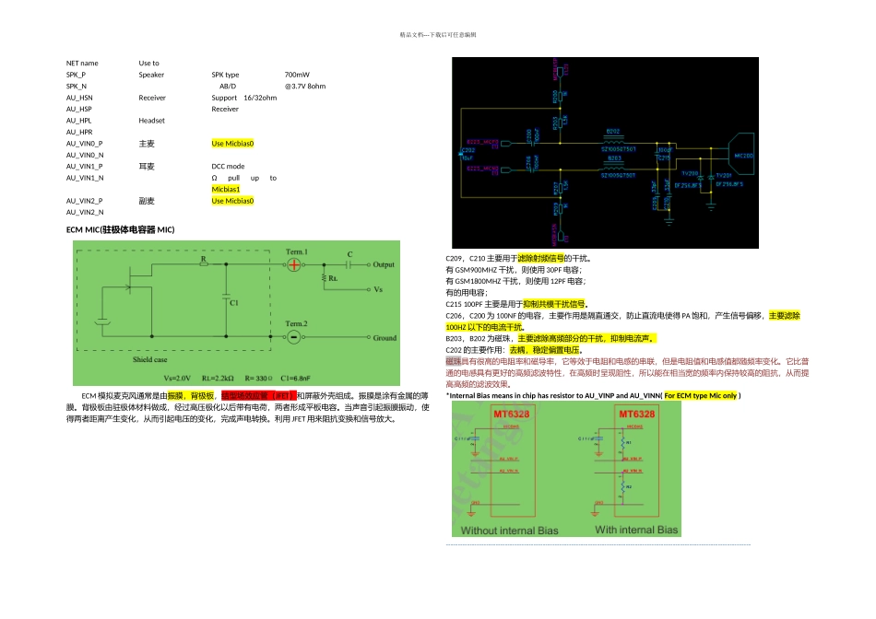Select the highlighted 去耦，稳定偏置电压 text
This screenshot has width=876, height=619.
point(544,350)
